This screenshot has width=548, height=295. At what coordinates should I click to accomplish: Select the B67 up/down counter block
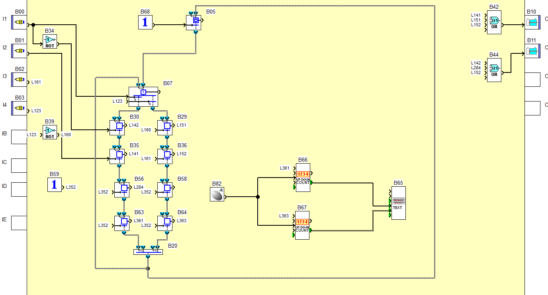pyautogui.click(x=302, y=225)
